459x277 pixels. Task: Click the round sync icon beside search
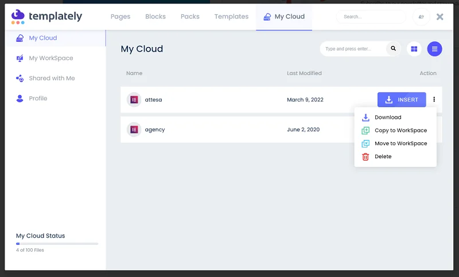tap(421, 17)
